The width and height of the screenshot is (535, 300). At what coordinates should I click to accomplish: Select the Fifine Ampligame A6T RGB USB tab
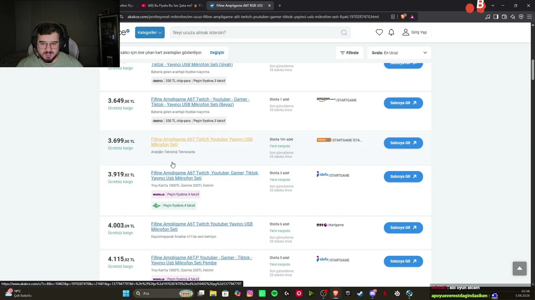click(x=239, y=5)
